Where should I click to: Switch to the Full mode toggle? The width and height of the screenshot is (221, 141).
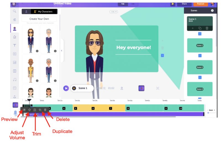(122, 4)
